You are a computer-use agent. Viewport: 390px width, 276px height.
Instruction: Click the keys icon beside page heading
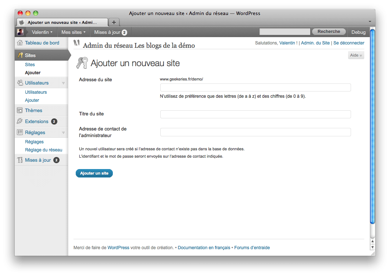82,63
